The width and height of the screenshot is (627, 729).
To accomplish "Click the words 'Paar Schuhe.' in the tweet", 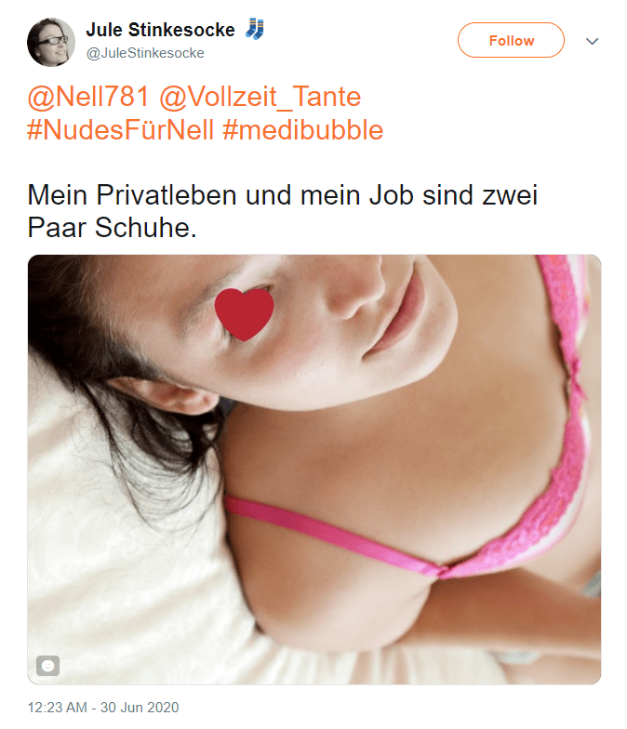I will [x=112, y=227].
